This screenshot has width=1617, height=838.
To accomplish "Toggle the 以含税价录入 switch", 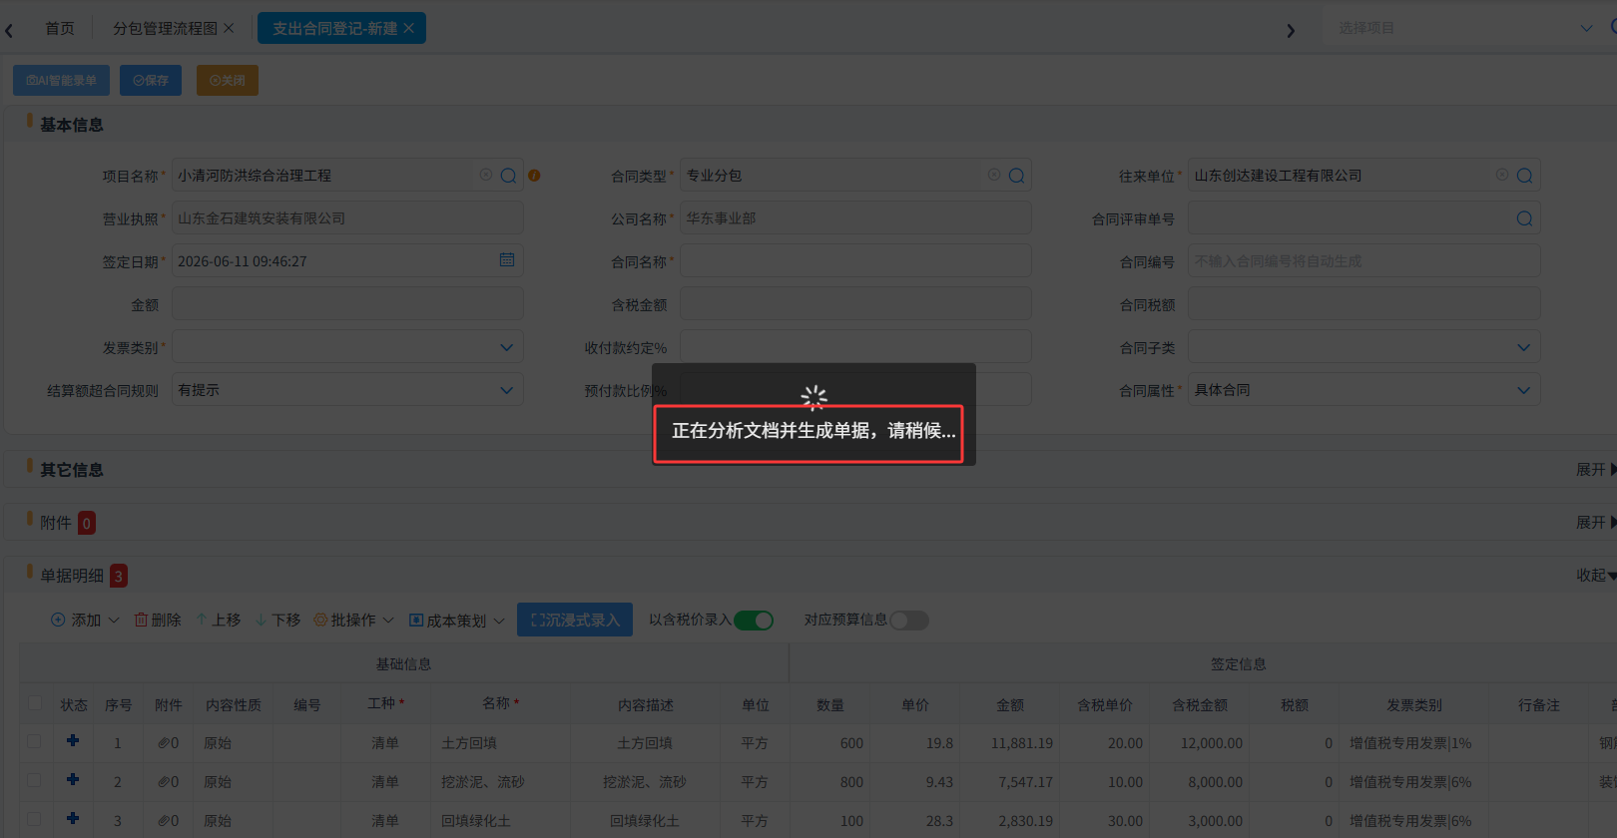I will point(754,621).
